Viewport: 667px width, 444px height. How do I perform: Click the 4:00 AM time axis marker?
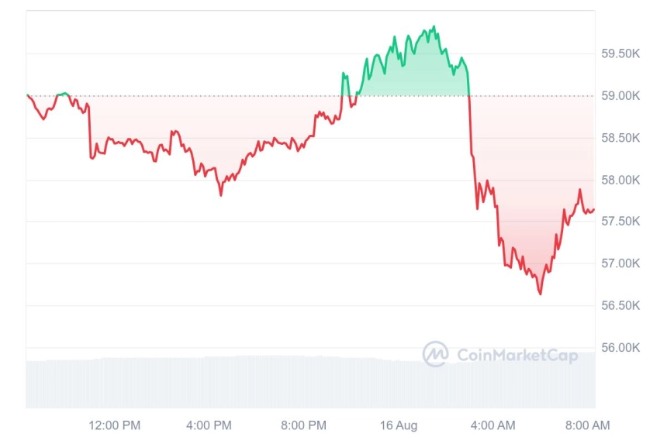click(492, 425)
